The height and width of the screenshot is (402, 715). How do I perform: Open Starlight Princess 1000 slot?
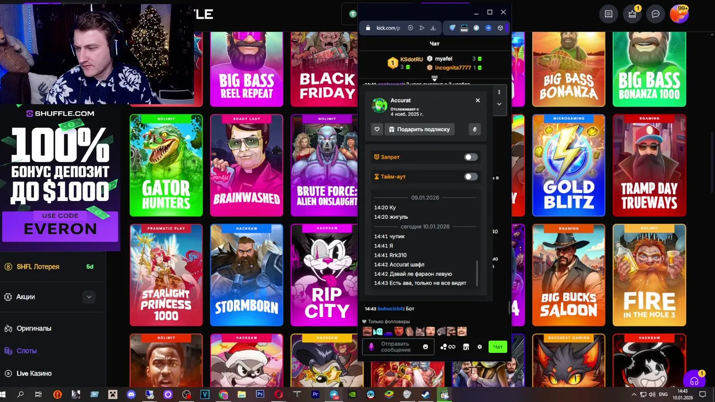pyautogui.click(x=166, y=275)
